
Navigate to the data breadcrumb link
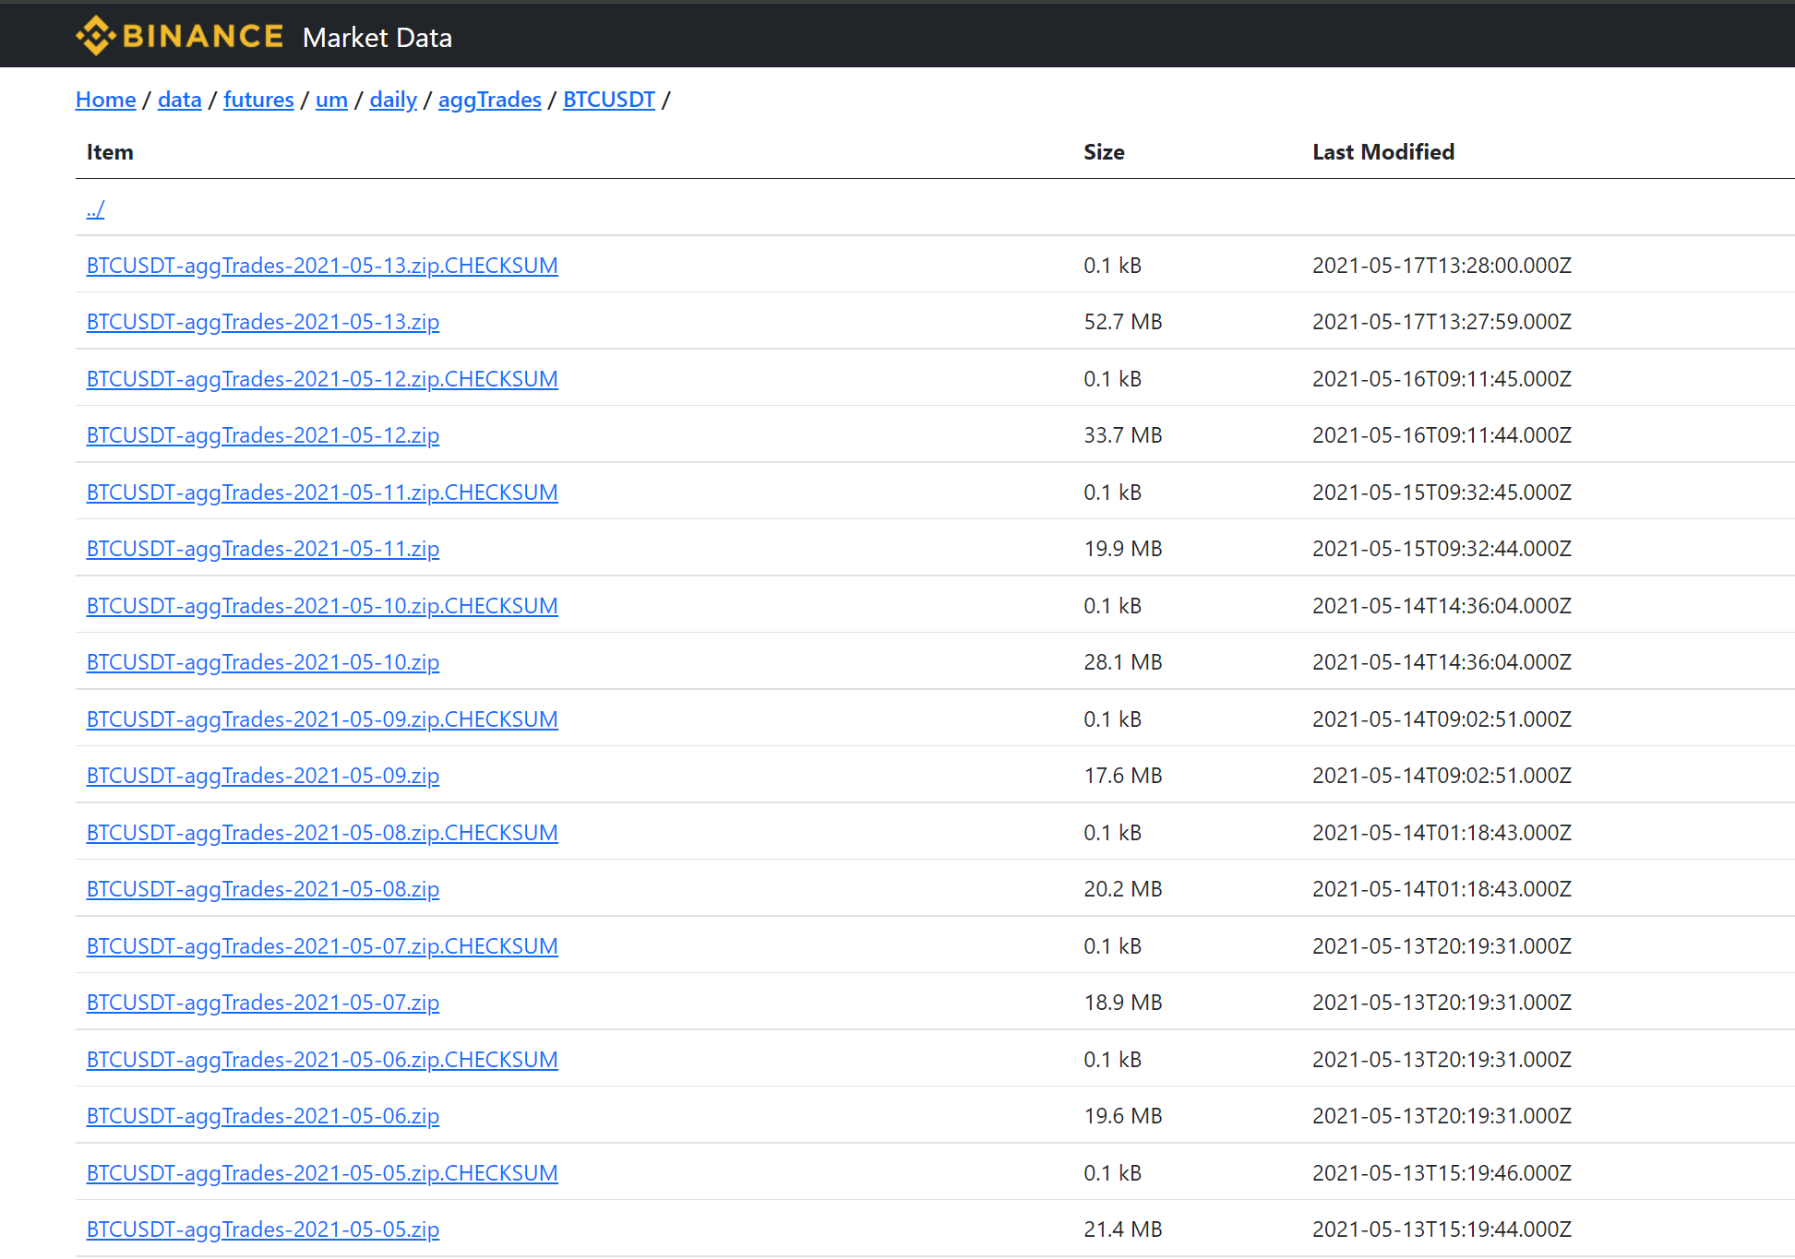pyautogui.click(x=179, y=100)
